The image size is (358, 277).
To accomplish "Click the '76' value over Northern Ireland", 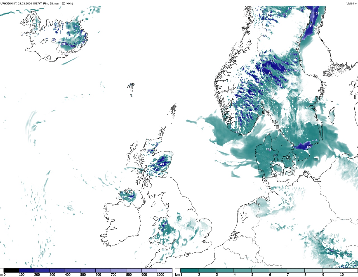I will [x=130, y=198].
